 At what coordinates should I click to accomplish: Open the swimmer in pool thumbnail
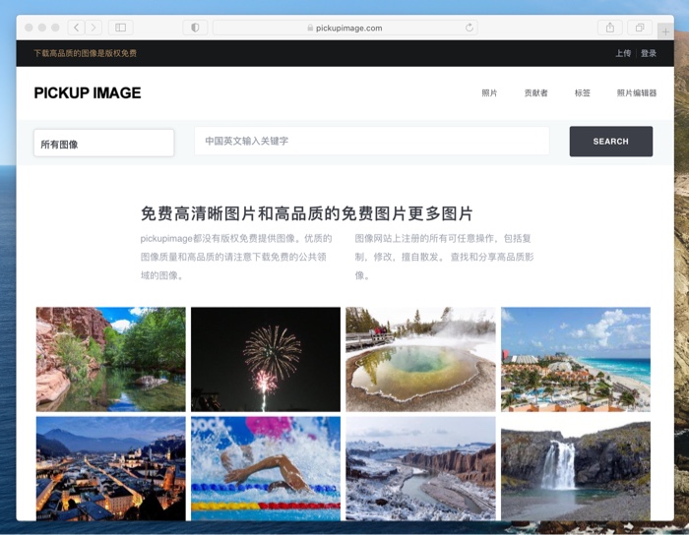266,468
